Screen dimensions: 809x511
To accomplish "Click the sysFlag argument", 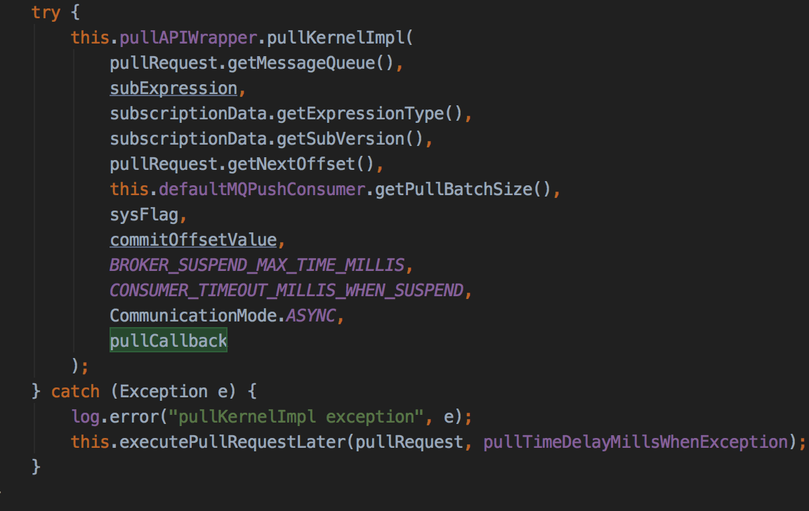I will pyautogui.click(x=144, y=215).
